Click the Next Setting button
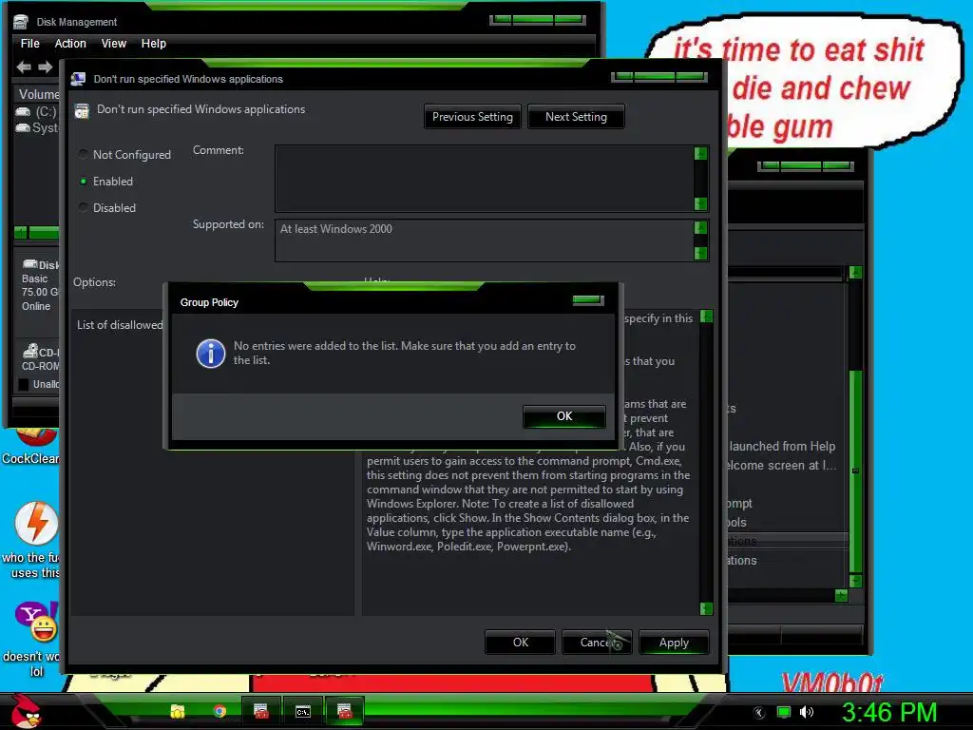Viewport: 973px width, 730px height. pyautogui.click(x=576, y=117)
